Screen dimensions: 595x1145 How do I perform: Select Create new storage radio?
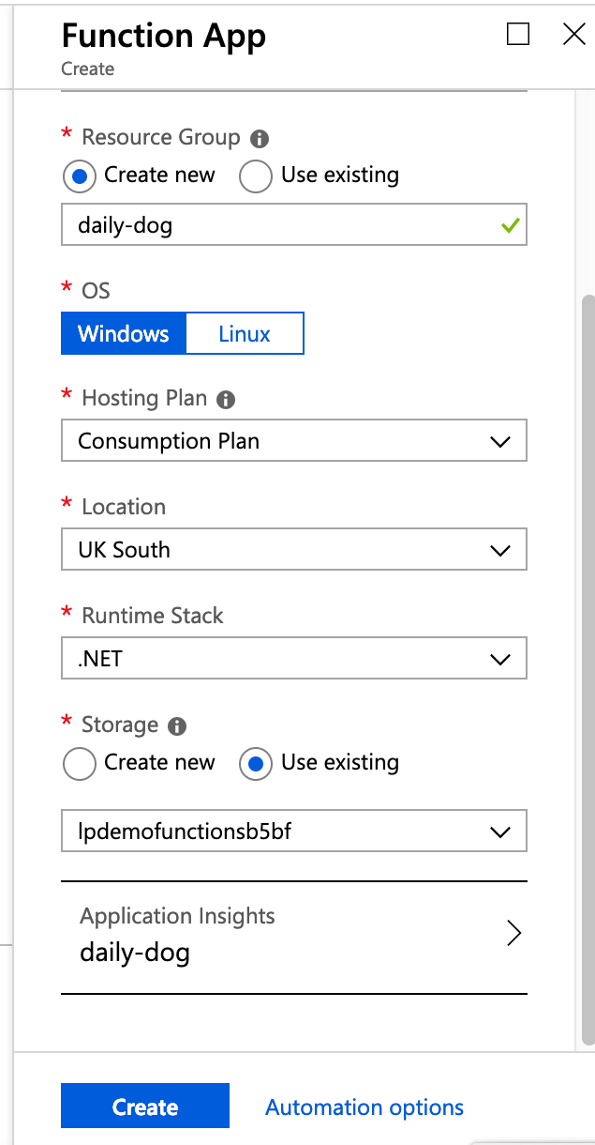point(80,763)
